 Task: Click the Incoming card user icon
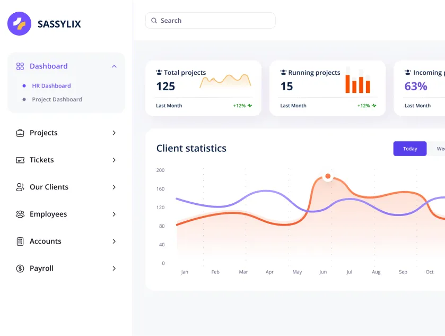click(408, 72)
